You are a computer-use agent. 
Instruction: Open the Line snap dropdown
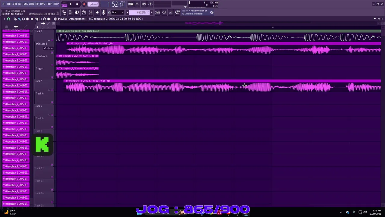118,12
